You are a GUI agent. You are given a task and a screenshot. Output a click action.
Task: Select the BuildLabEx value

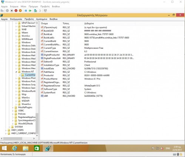click(x=49, y=38)
